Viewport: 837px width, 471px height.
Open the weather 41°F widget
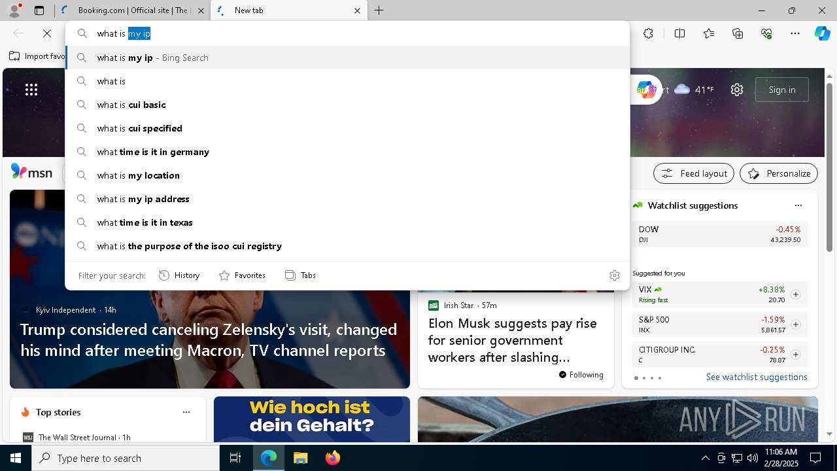coord(694,90)
